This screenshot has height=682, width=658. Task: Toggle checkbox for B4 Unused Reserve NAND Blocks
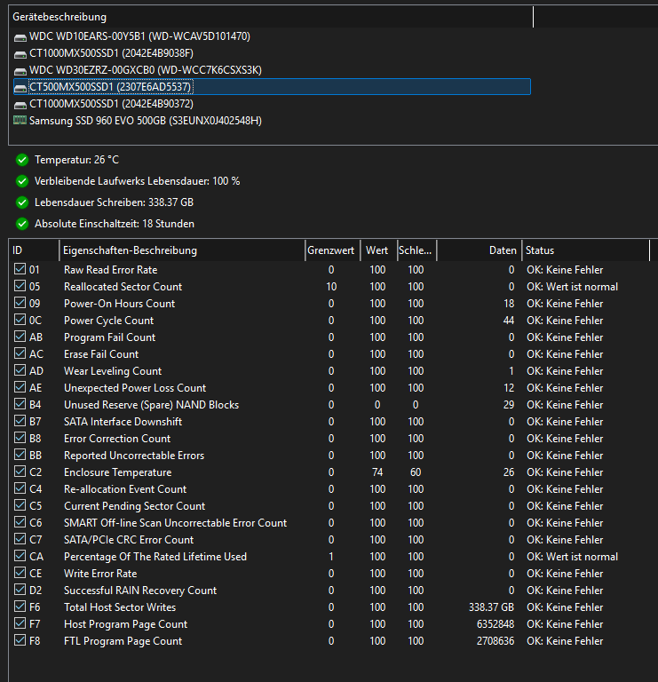point(20,404)
